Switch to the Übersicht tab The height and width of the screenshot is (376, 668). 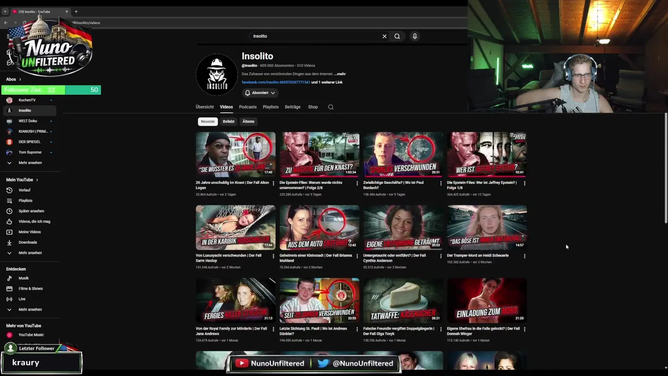click(x=205, y=107)
